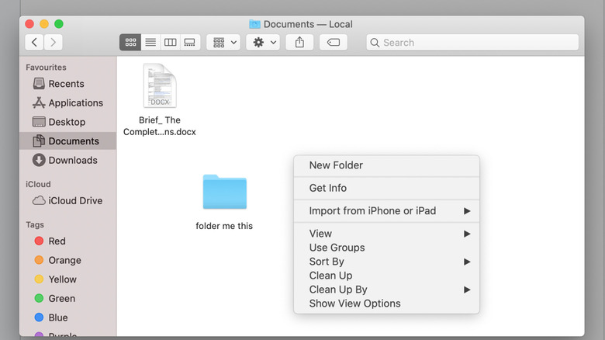Click the Search field
This screenshot has width=605, height=340.
click(x=472, y=42)
